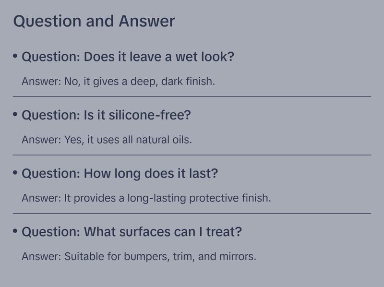384x287 pixels.
Task: Select the "How long does it last?" question
Action: pos(120,173)
